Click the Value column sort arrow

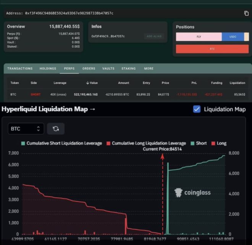click(87, 83)
